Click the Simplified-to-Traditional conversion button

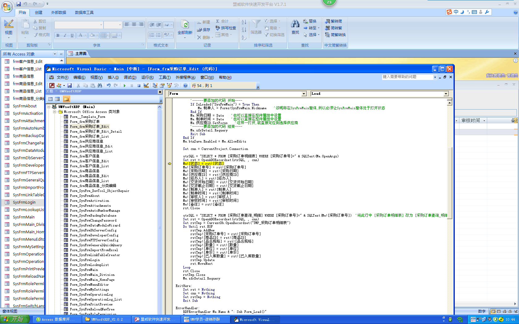(333, 28)
